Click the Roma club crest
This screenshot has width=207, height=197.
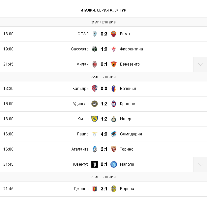[x=114, y=34]
